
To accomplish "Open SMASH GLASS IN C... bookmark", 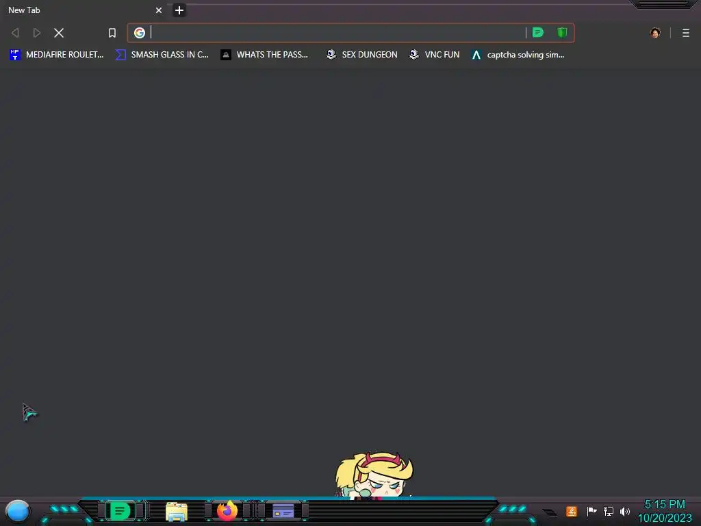I will [x=162, y=55].
